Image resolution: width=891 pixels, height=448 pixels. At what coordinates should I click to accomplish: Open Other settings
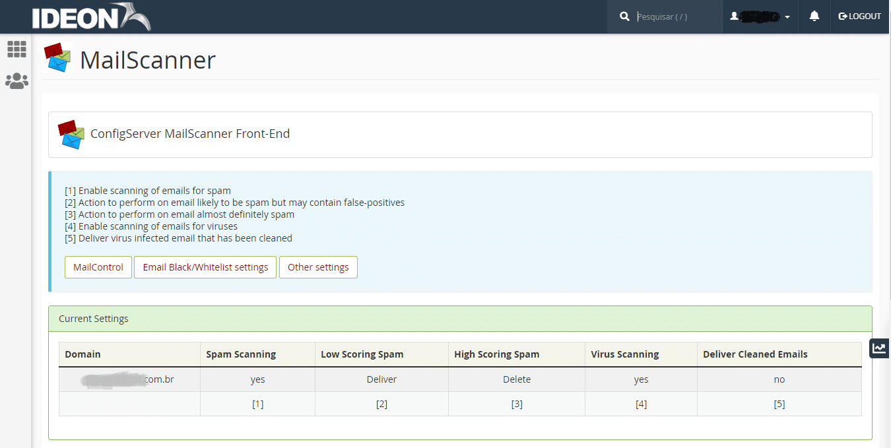pos(318,267)
